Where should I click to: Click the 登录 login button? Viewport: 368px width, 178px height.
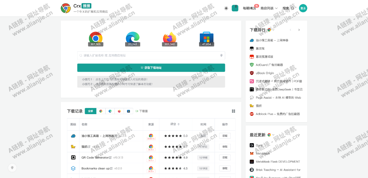pos(303,8)
